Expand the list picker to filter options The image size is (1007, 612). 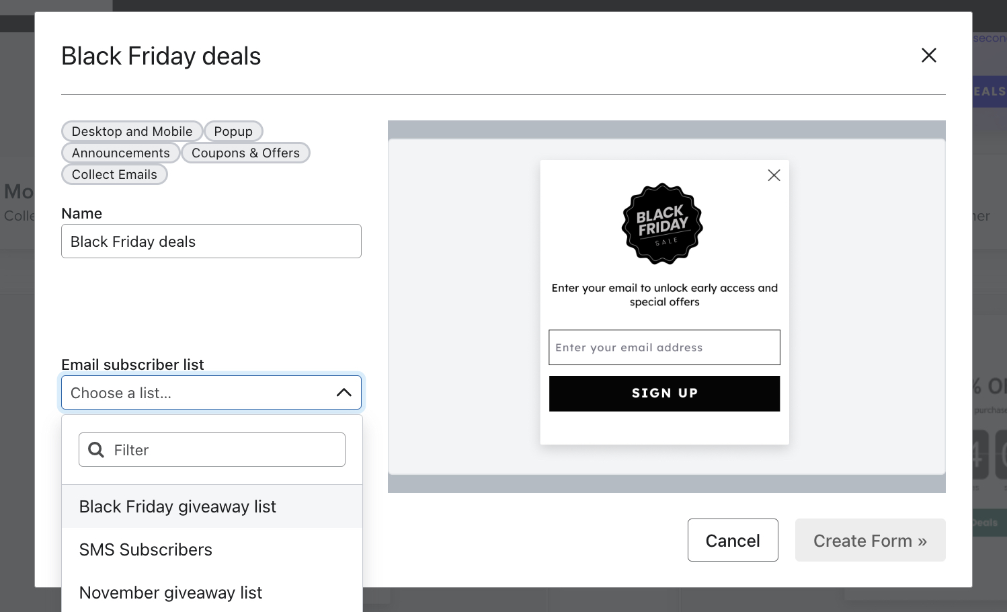click(x=212, y=449)
